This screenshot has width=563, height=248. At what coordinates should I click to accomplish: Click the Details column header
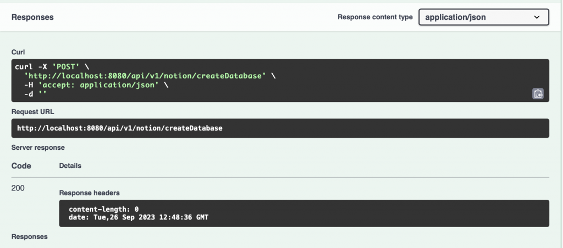(70, 165)
